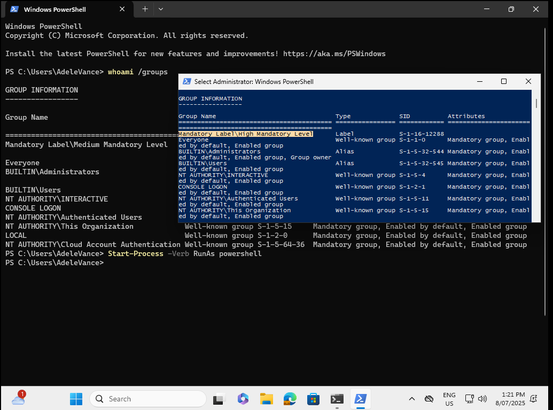Screen dimensions: 553x410
Task: Click the Administrator PowerShell window system icon
Action: (187, 82)
